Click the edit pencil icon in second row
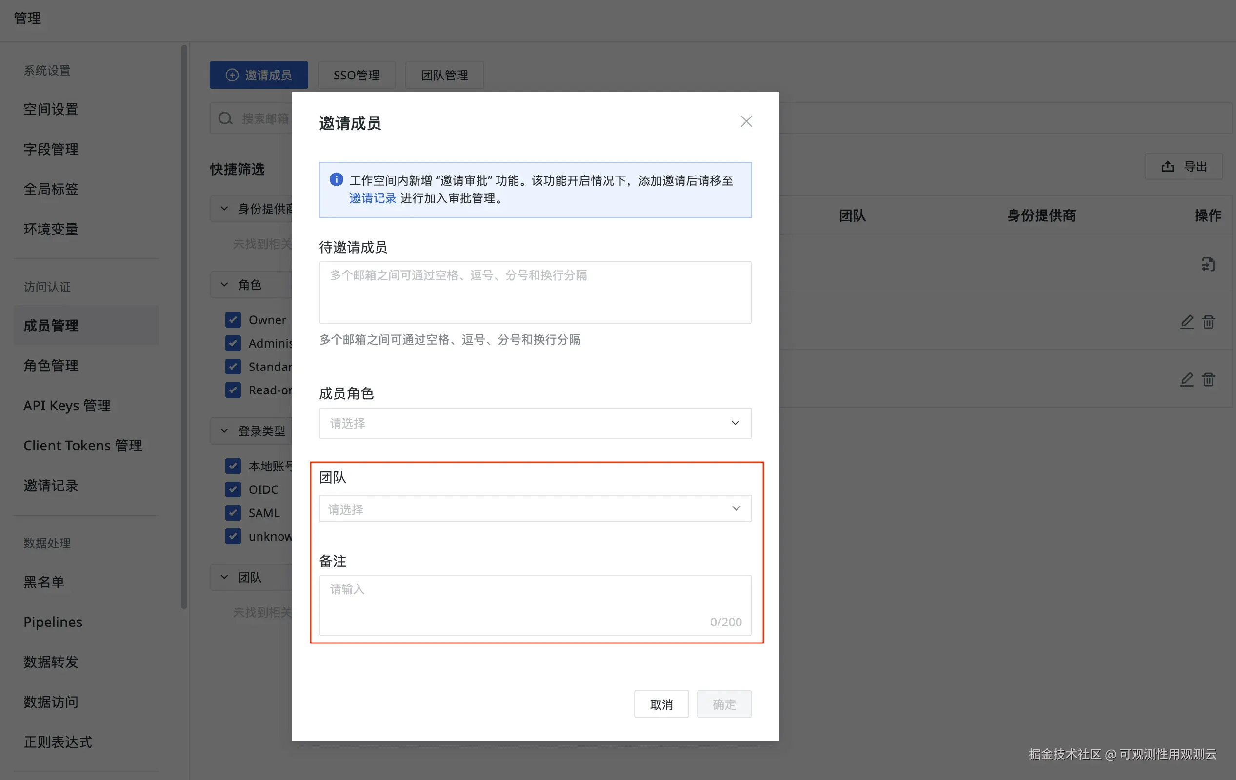The image size is (1236, 780). coord(1186,322)
